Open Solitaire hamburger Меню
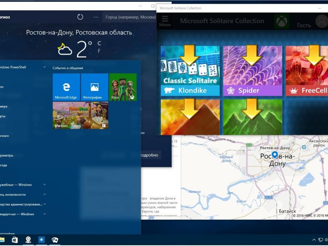The height and width of the screenshot is (246, 328). click(165, 21)
